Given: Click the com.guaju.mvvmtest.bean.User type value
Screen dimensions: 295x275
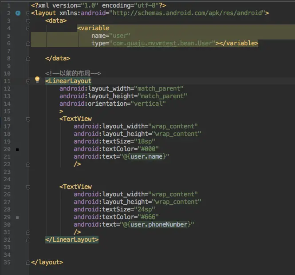Looking at the screenshot, I should (162, 44).
